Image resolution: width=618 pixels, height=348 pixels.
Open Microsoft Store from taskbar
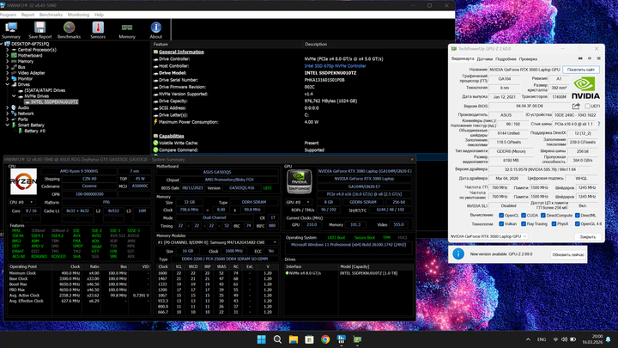pos(309,339)
